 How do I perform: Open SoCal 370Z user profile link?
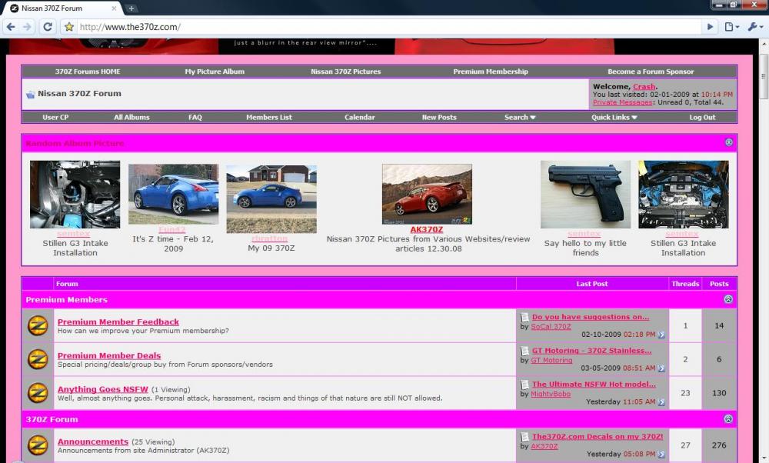point(551,327)
